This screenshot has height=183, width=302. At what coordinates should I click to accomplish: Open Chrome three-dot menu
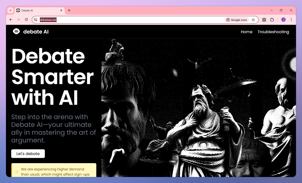tap(291, 20)
